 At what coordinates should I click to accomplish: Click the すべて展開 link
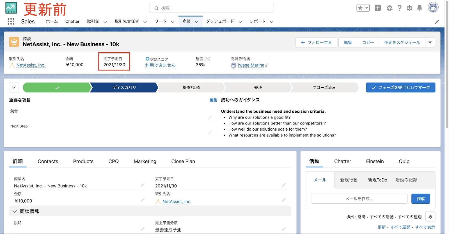tap(400, 227)
